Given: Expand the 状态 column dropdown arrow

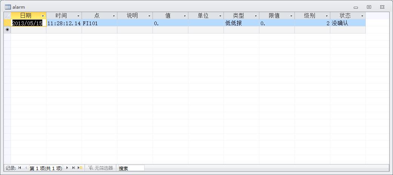Looking at the screenshot, I should pos(362,16).
